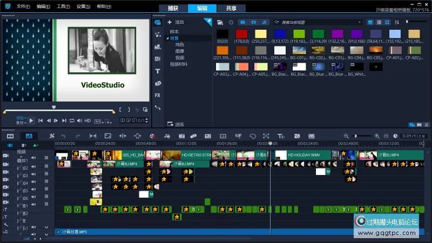432x243 pixels.
Task: Click the media library icon in sidebar
Action: [x=158, y=22]
